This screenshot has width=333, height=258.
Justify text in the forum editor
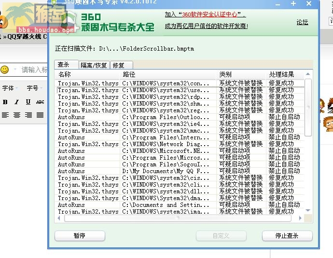(40, 115)
